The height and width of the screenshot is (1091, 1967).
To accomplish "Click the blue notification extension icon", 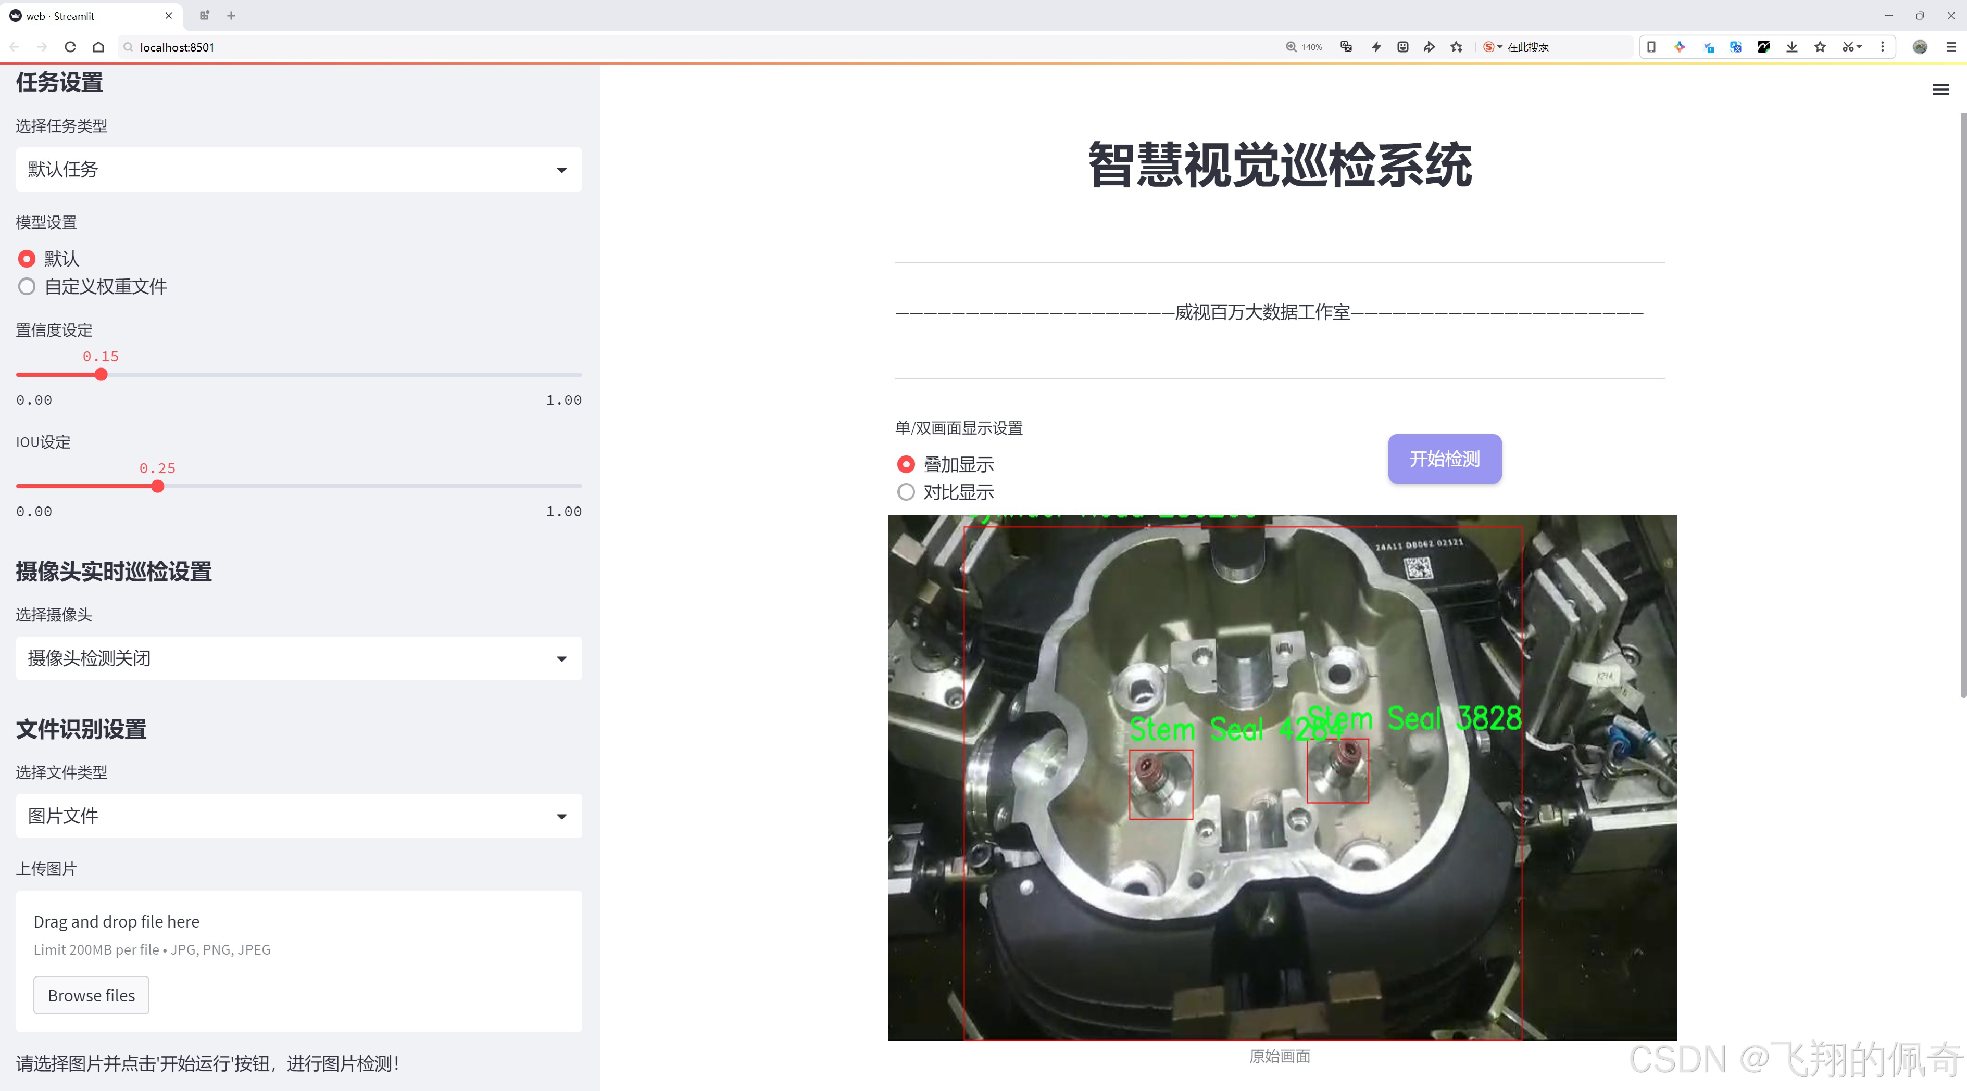I will click(1708, 46).
